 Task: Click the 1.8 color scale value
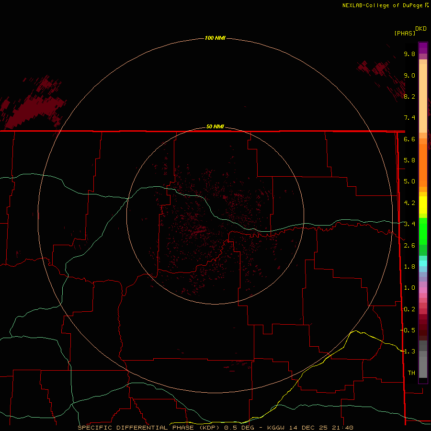(x=409, y=267)
